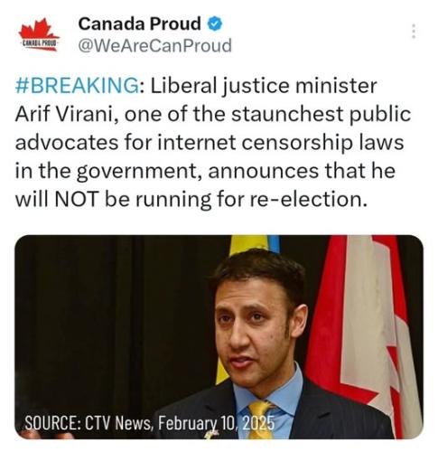Screen dimensions: 438x452
Task: Click the words 'Liberal justice minister'
Action: [x=264, y=86]
